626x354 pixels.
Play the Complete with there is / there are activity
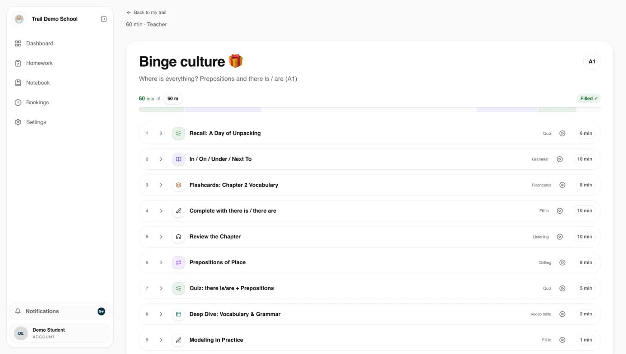pyautogui.click(x=560, y=211)
